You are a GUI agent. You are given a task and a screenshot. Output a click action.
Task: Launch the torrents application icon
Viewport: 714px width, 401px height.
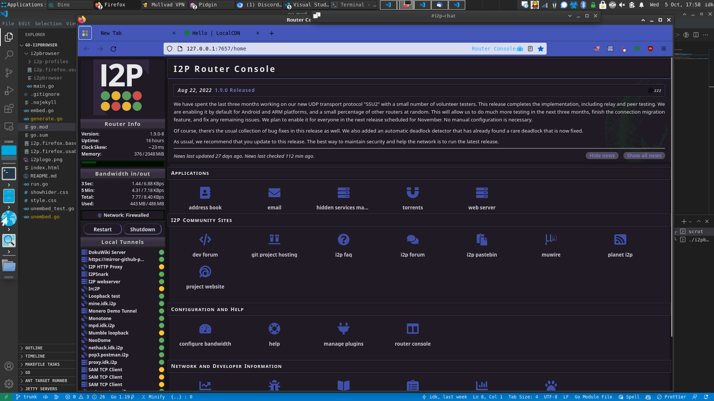tap(412, 193)
